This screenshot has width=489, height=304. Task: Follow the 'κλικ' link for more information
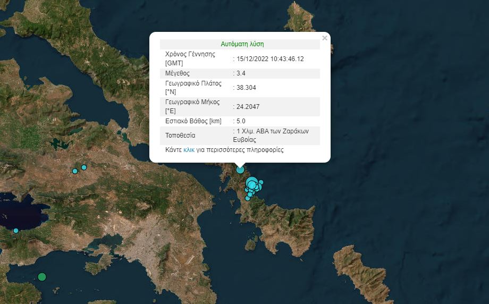(x=189, y=150)
